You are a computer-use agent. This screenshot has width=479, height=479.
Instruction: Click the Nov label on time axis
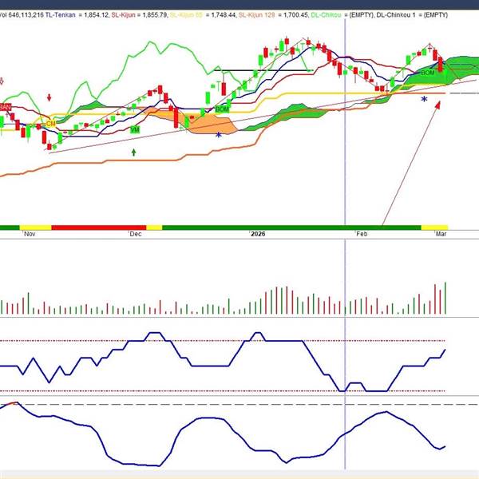pos(30,234)
